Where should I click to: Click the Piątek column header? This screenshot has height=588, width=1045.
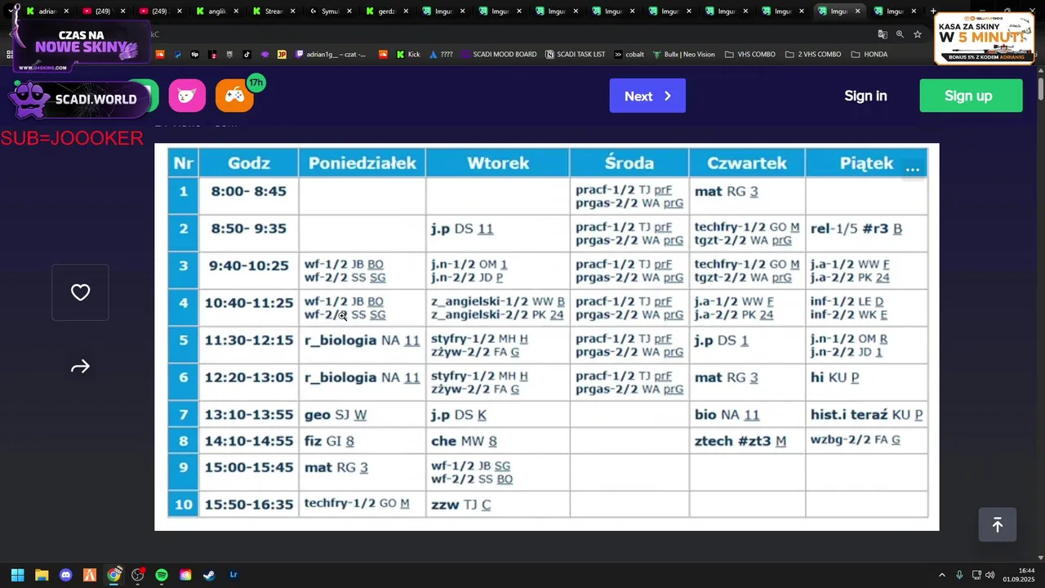866,163
